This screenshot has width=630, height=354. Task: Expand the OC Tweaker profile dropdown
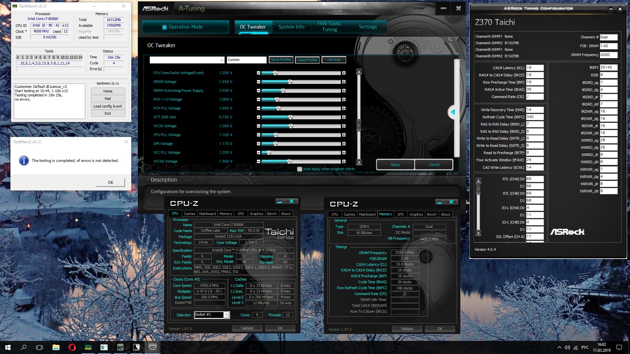(x=222, y=60)
